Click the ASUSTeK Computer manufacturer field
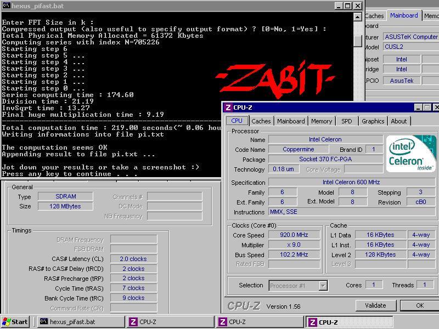Screen dimensions: 439x329 tap(411, 37)
